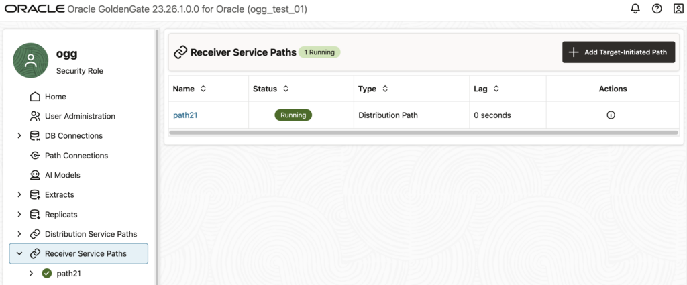Click the Receiver Service Paths panel heading
The image size is (687, 285).
[244, 52]
